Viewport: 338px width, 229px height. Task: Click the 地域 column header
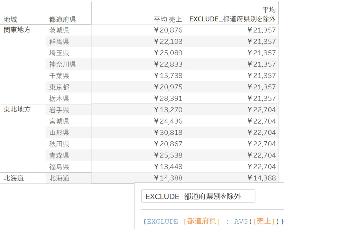point(10,19)
